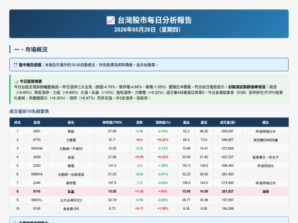Click the -2.13% change cell
Screen dimensions: 298x223
click(x=163, y=149)
